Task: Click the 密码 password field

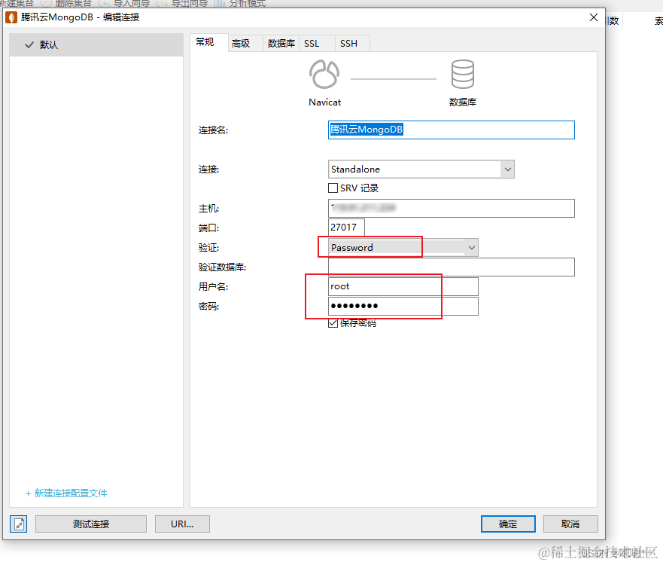Action: click(403, 306)
